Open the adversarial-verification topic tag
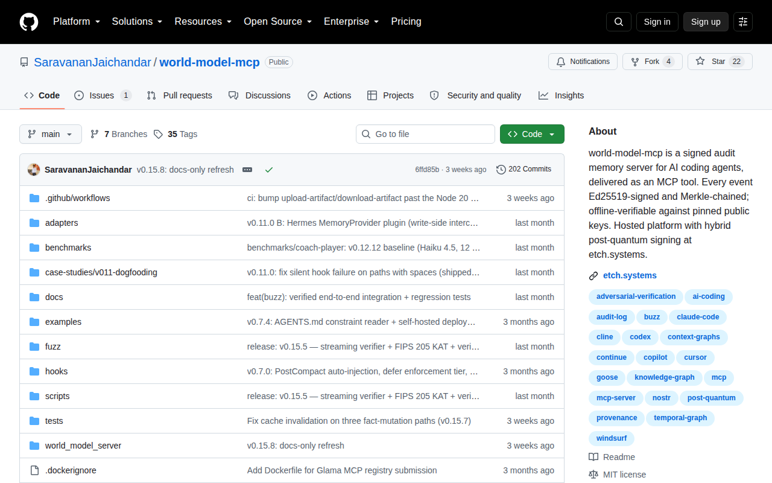Screen dimensions: 772x483 click(636, 296)
